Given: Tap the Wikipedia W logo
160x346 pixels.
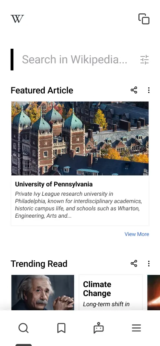Looking at the screenshot, I should 17,19.
